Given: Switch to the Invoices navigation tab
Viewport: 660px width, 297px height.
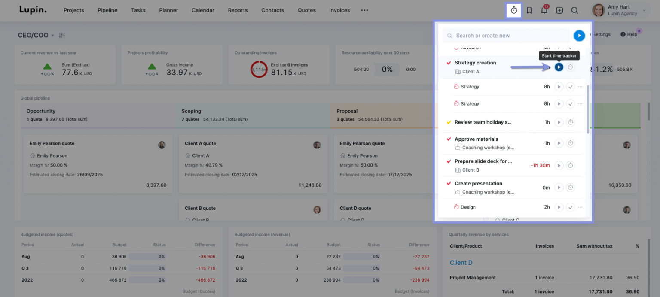Looking at the screenshot, I should point(339,10).
